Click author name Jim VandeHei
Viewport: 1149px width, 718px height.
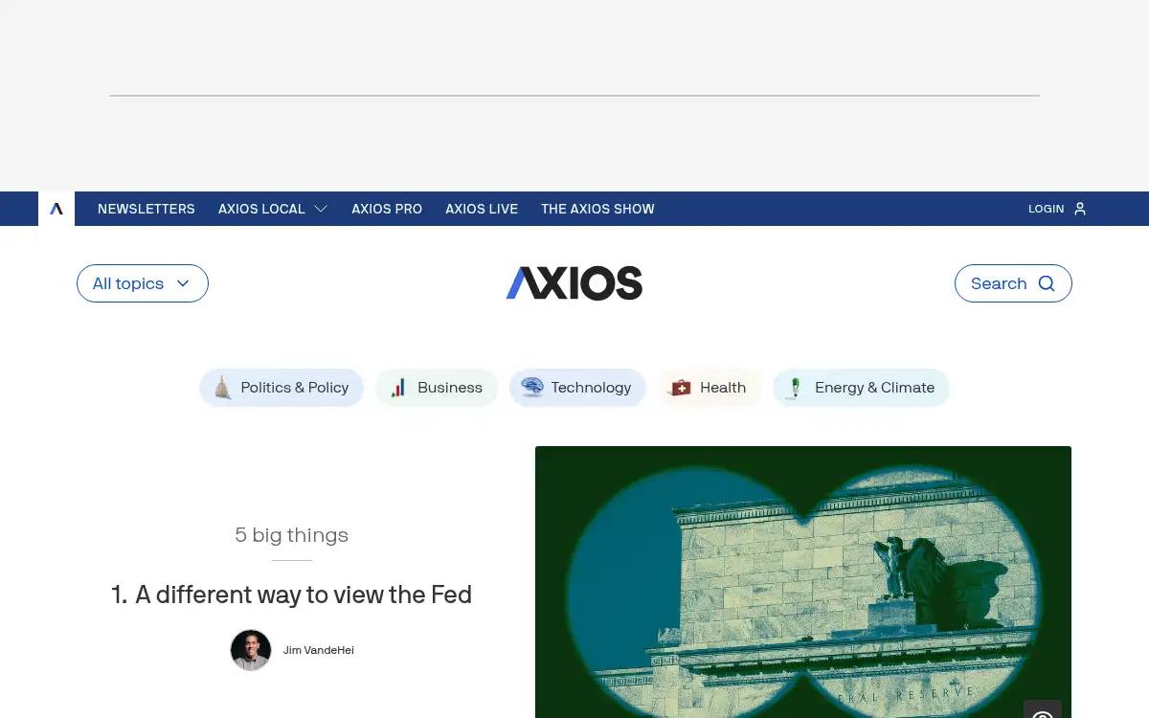pyautogui.click(x=319, y=650)
